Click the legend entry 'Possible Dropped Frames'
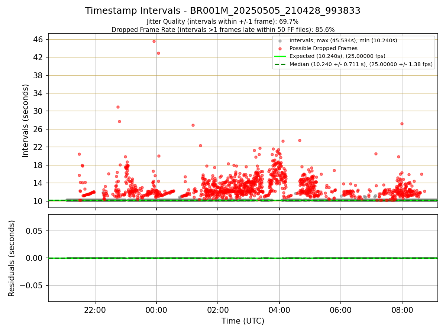This screenshot has height=334, width=446. coord(323,48)
